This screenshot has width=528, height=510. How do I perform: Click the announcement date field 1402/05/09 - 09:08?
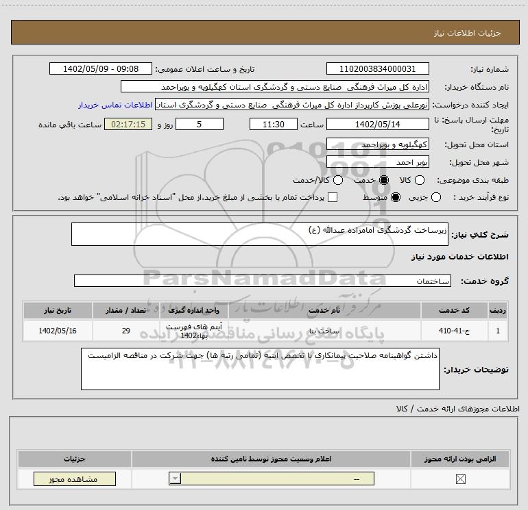(x=101, y=69)
